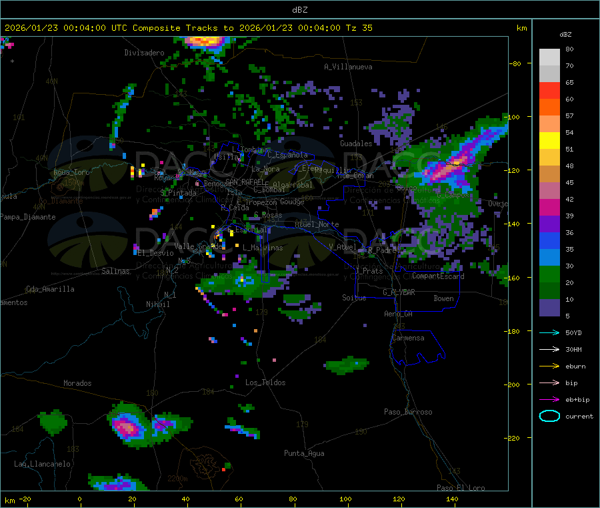Click the '30HM' legend label
This screenshot has width=600, height=508.
click(573, 349)
